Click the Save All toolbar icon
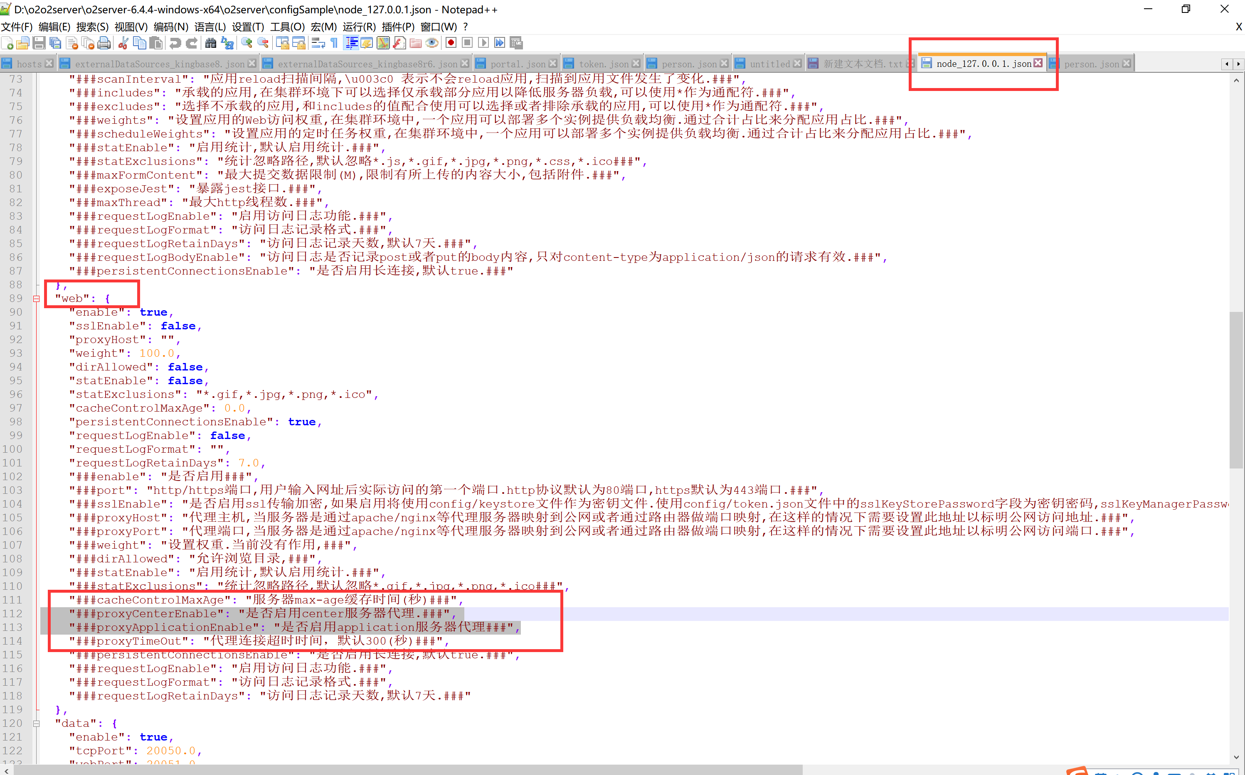1245x775 pixels. (x=55, y=43)
